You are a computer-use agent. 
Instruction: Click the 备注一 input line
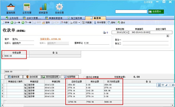[x=146, y=40]
